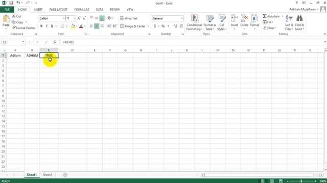The width and height of the screenshot is (327, 183).
Task: Apply the percent style
Action: (163, 26)
